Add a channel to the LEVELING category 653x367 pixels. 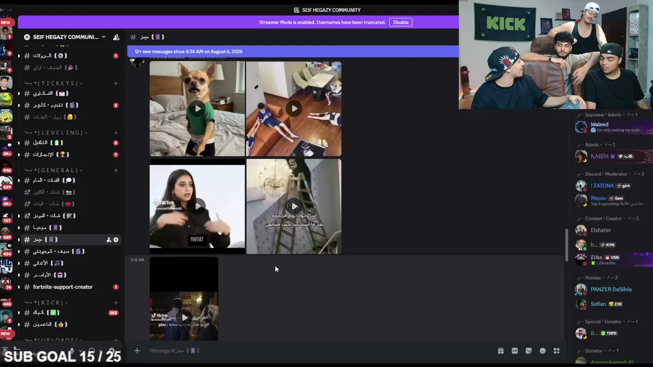116,133
